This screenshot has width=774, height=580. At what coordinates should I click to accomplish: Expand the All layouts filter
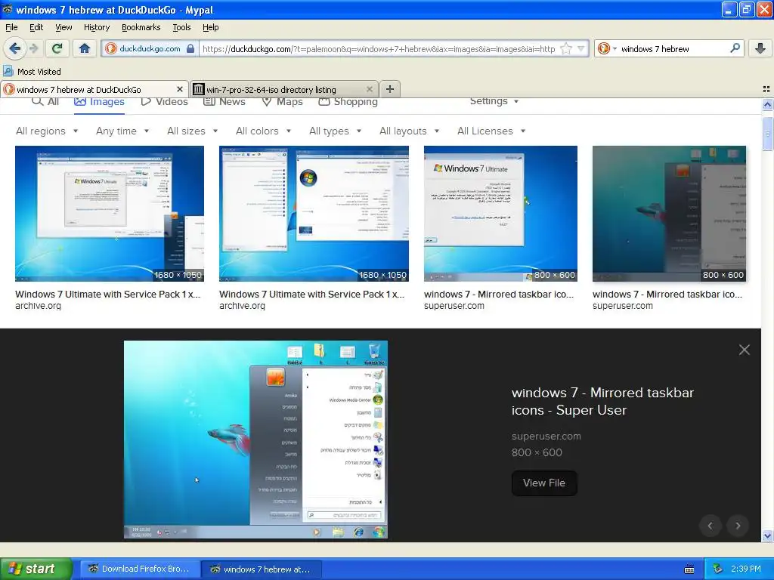[409, 131]
